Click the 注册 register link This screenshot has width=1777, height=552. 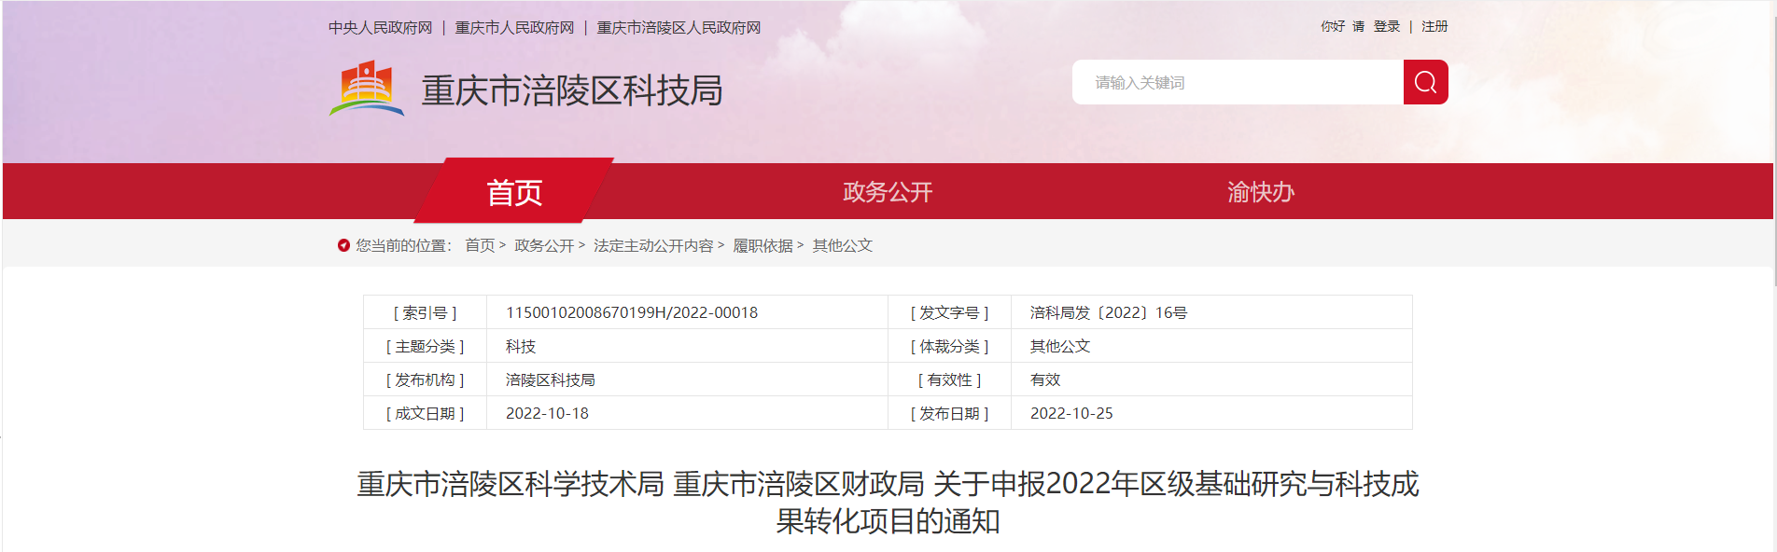(x=1434, y=27)
